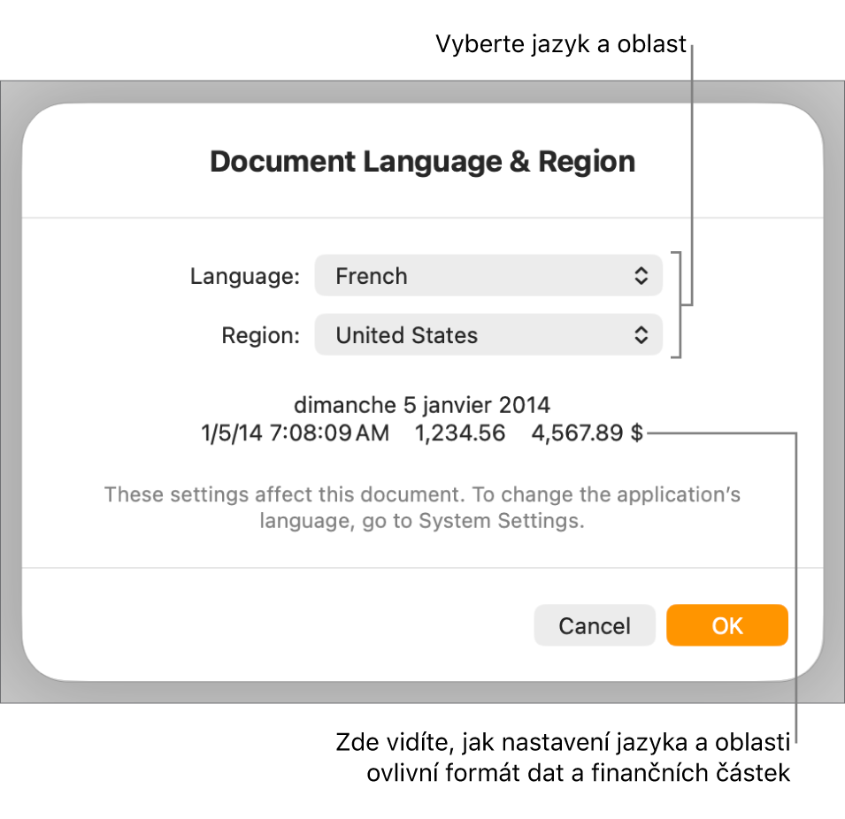Click the up-down chevron on the Region popup
The height and width of the screenshot is (819, 845).
coord(641,334)
